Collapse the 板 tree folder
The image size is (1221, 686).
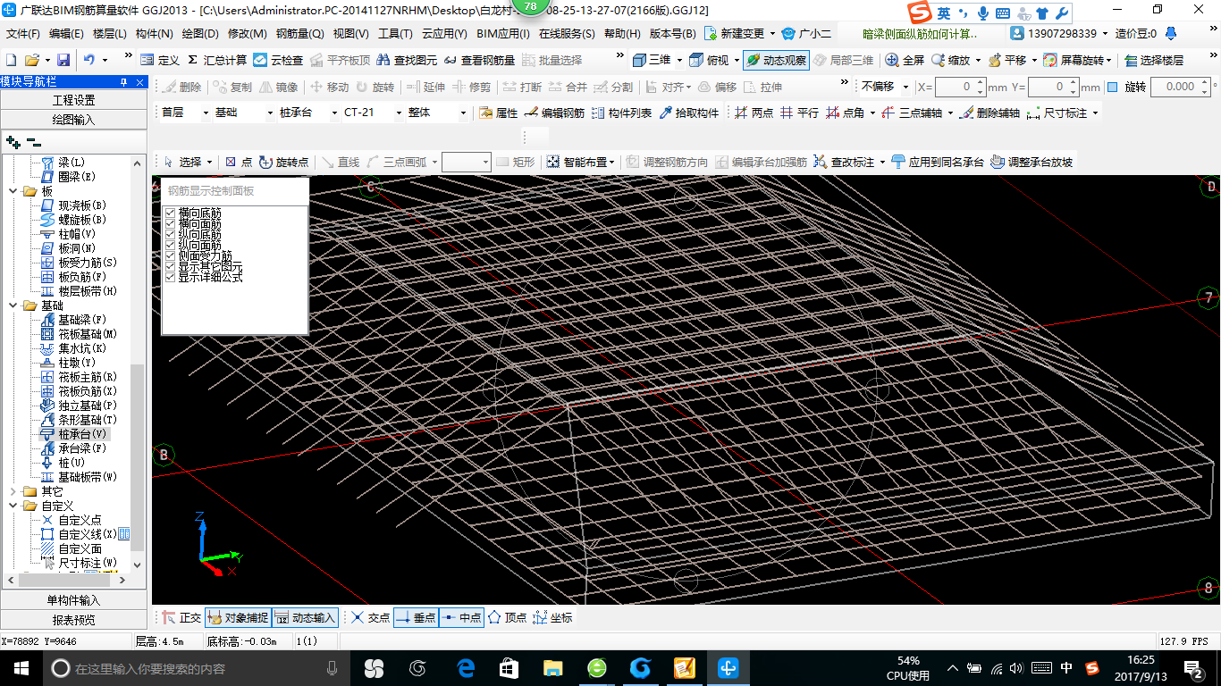(13, 191)
